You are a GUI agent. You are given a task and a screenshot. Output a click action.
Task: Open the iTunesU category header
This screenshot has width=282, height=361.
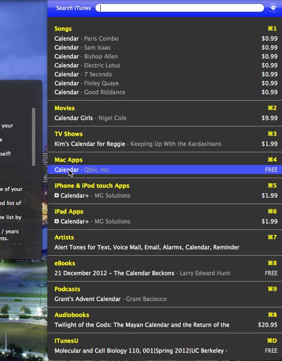(x=66, y=341)
